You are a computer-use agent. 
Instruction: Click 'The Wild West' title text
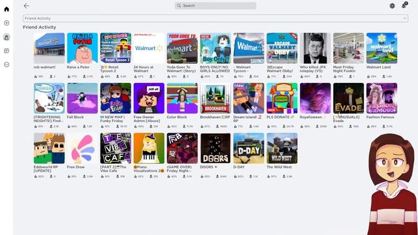[279, 167]
